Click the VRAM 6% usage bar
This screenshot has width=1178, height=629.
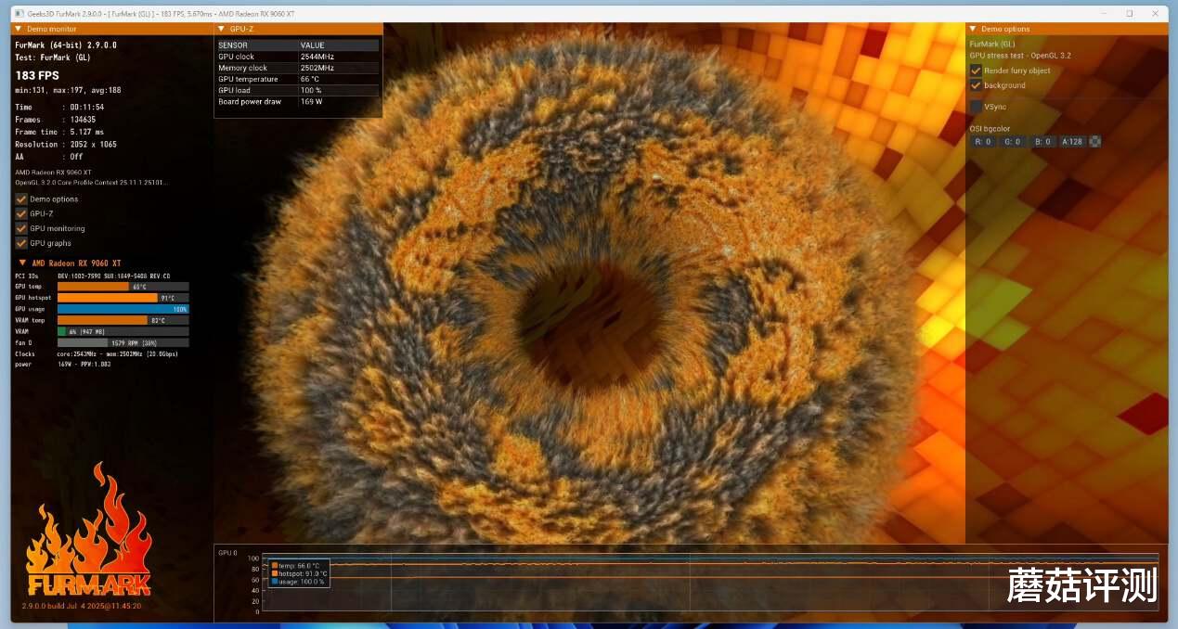[123, 331]
